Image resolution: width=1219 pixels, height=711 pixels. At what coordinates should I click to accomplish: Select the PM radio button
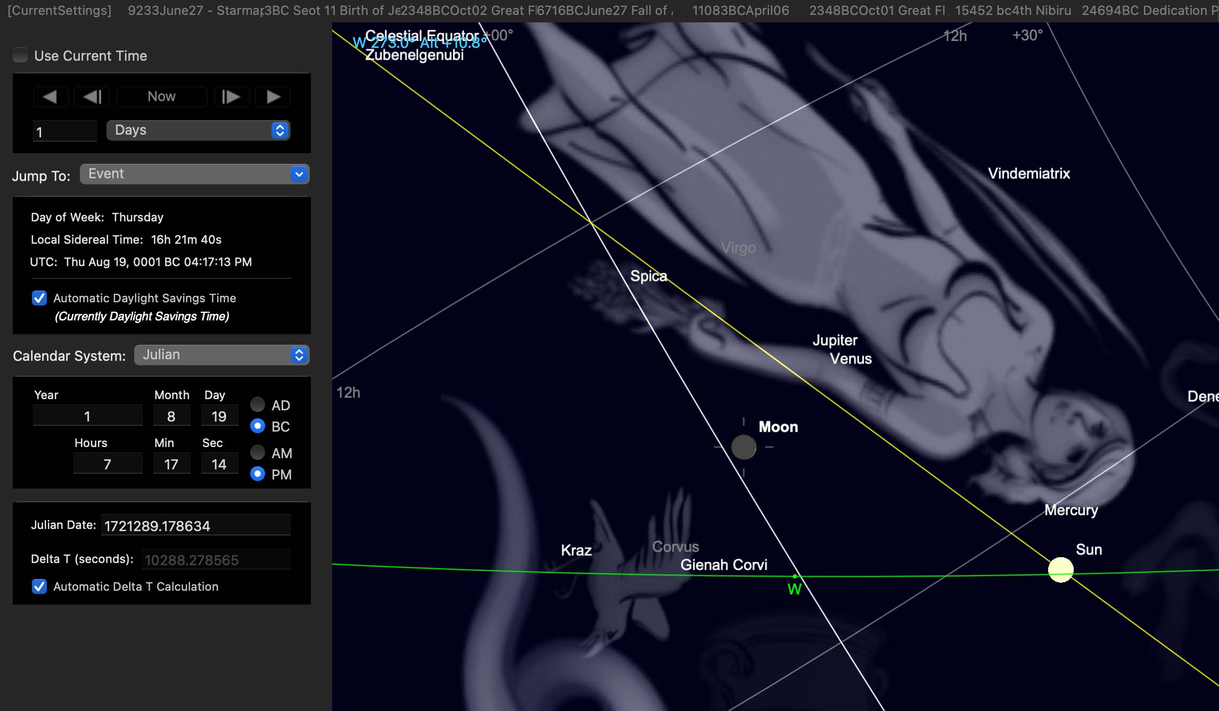click(258, 474)
